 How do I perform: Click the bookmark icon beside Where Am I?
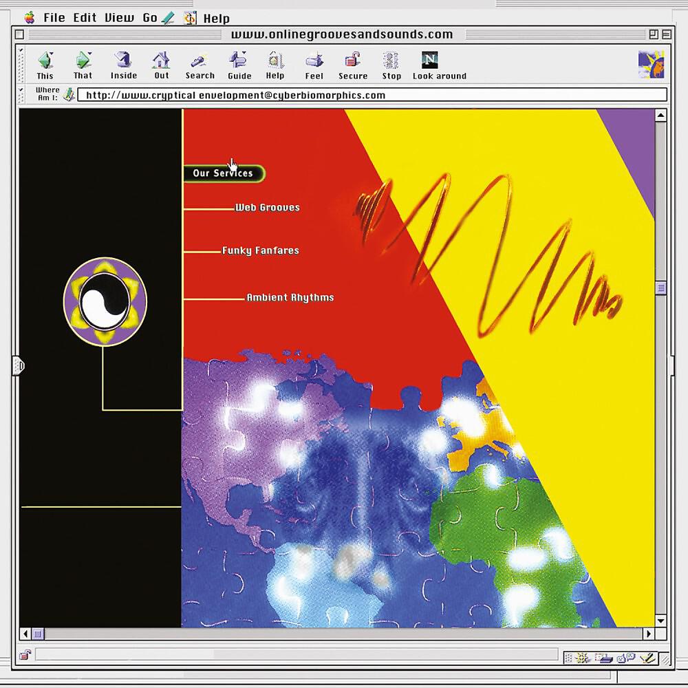click(x=68, y=94)
